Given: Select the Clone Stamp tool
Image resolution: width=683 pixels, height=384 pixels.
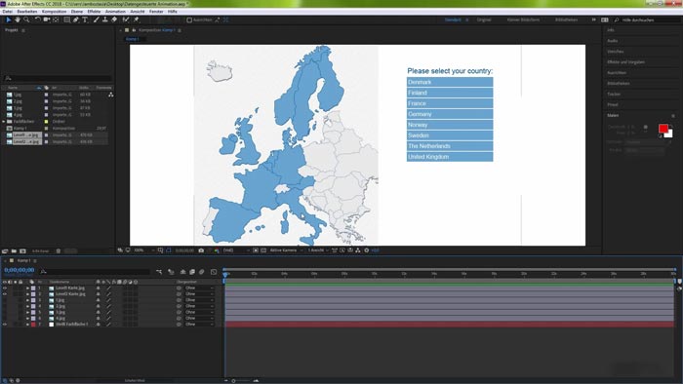Looking at the screenshot, I should click(x=105, y=19).
